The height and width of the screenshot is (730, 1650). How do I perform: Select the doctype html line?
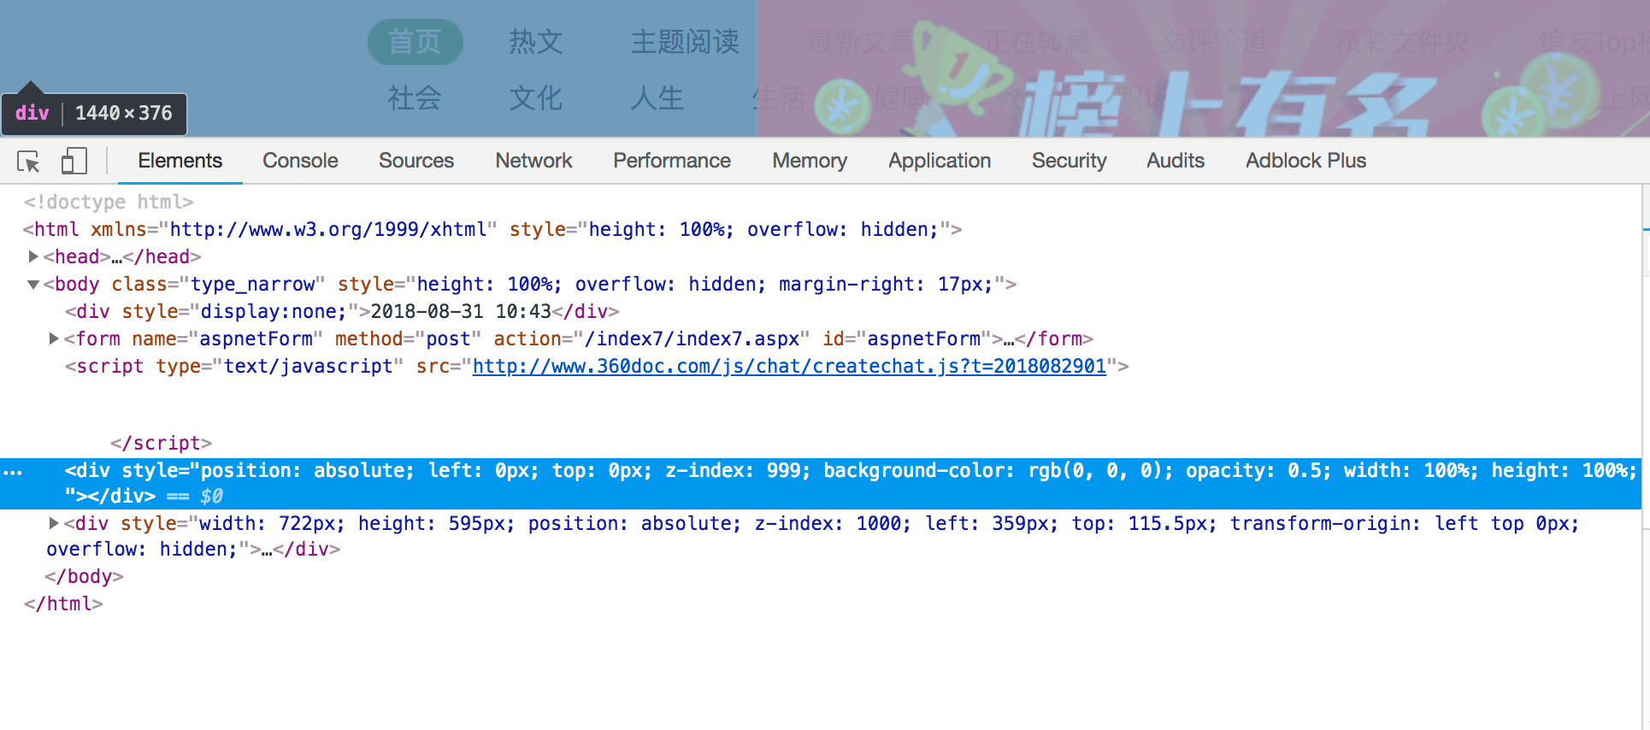click(109, 203)
